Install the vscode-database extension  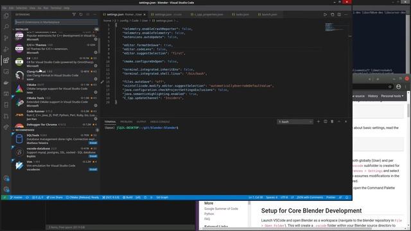click(93, 156)
